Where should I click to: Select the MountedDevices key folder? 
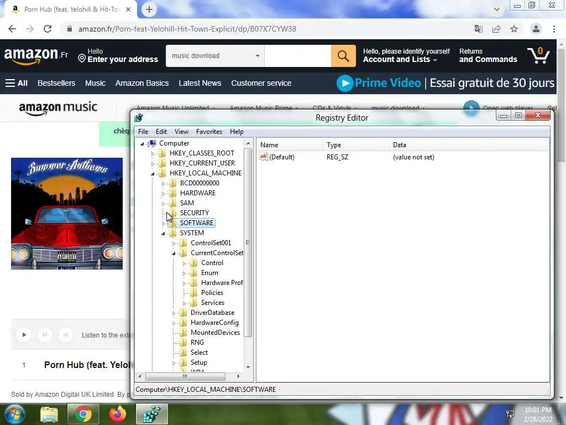click(x=215, y=333)
